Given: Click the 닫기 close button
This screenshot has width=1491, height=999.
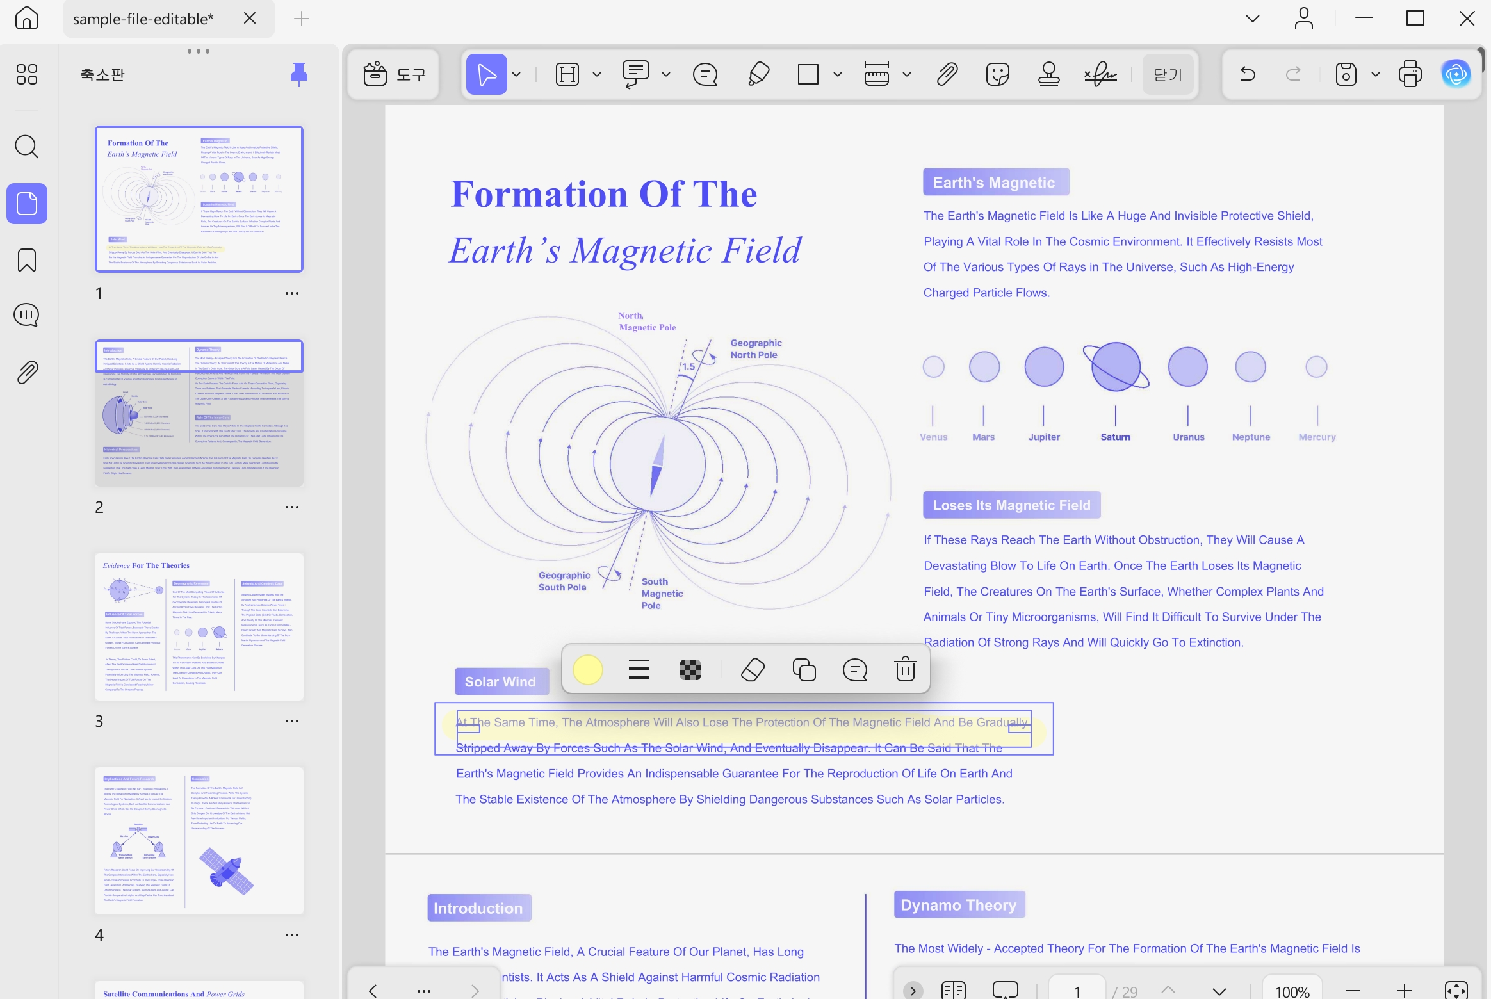Looking at the screenshot, I should click(x=1168, y=74).
